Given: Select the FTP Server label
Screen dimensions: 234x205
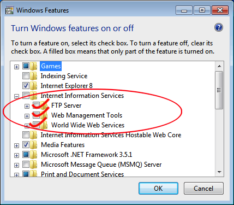Looking at the screenshot, I should (x=67, y=106).
